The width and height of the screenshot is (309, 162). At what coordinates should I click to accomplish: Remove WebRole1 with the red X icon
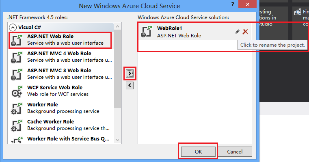pyautogui.click(x=245, y=32)
